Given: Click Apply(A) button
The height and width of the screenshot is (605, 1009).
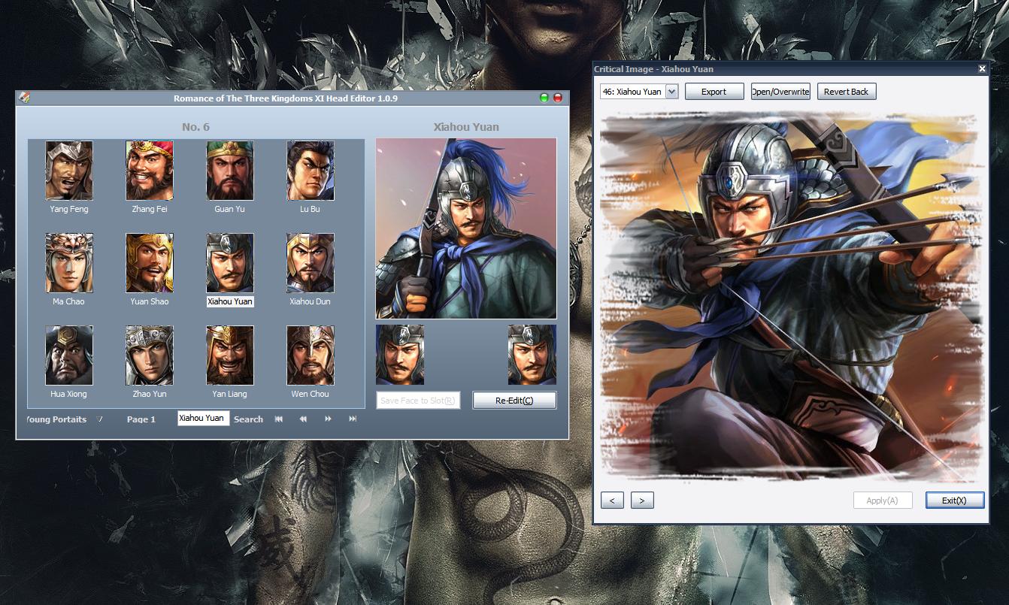Looking at the screenshot, I should (883, 501).
